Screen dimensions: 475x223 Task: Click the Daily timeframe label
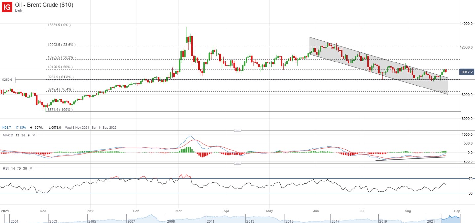(19, 11)
